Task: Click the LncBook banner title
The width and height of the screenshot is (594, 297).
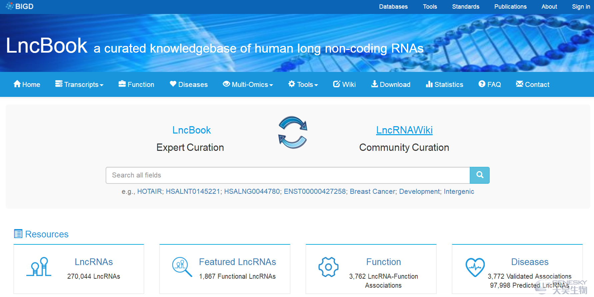Action: [x=47, y=45]
